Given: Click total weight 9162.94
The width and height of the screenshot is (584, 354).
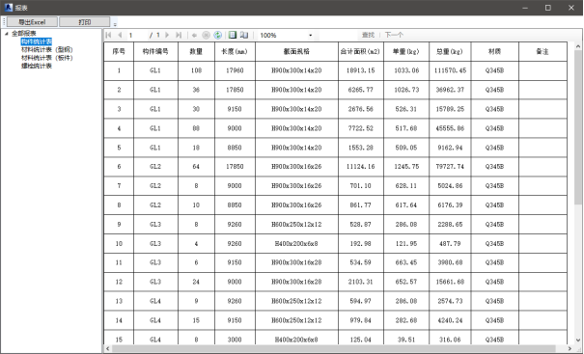Looking at the screenshot, I should (x=450, y=148).
